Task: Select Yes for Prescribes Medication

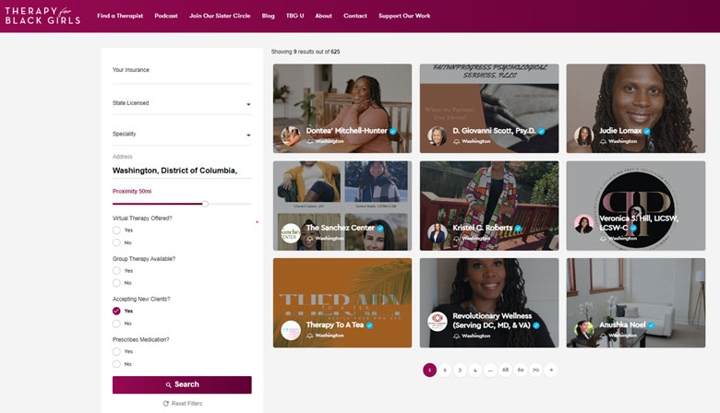Action: (x=116, y=351)
